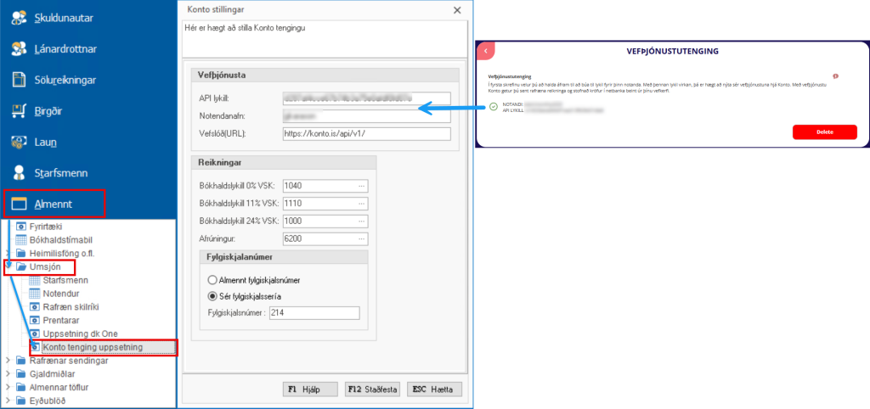This screenshot has height=409, width=870.
Task: Open the Almennt menu section
Action: coord(53,204)
